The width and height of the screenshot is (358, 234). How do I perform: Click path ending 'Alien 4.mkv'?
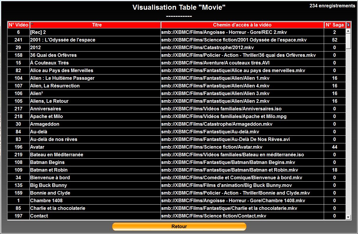(x=215, y=86)
